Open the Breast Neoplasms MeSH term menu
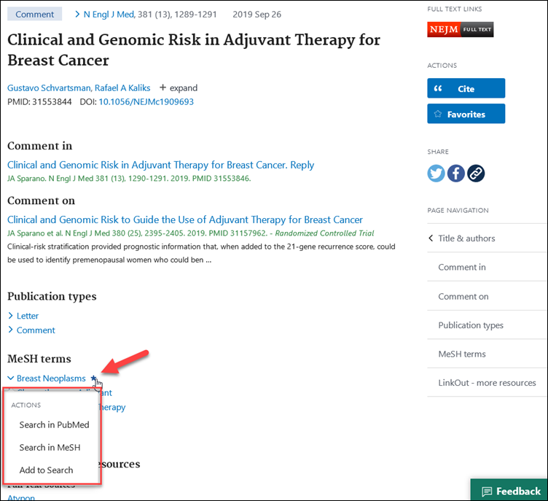 [50, 378]
